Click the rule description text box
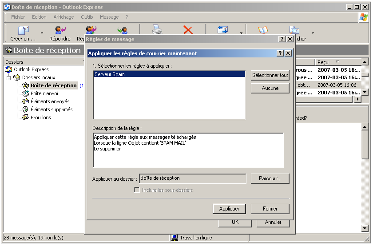Viewport: 373px width, 247px height. tap(188, 150)
